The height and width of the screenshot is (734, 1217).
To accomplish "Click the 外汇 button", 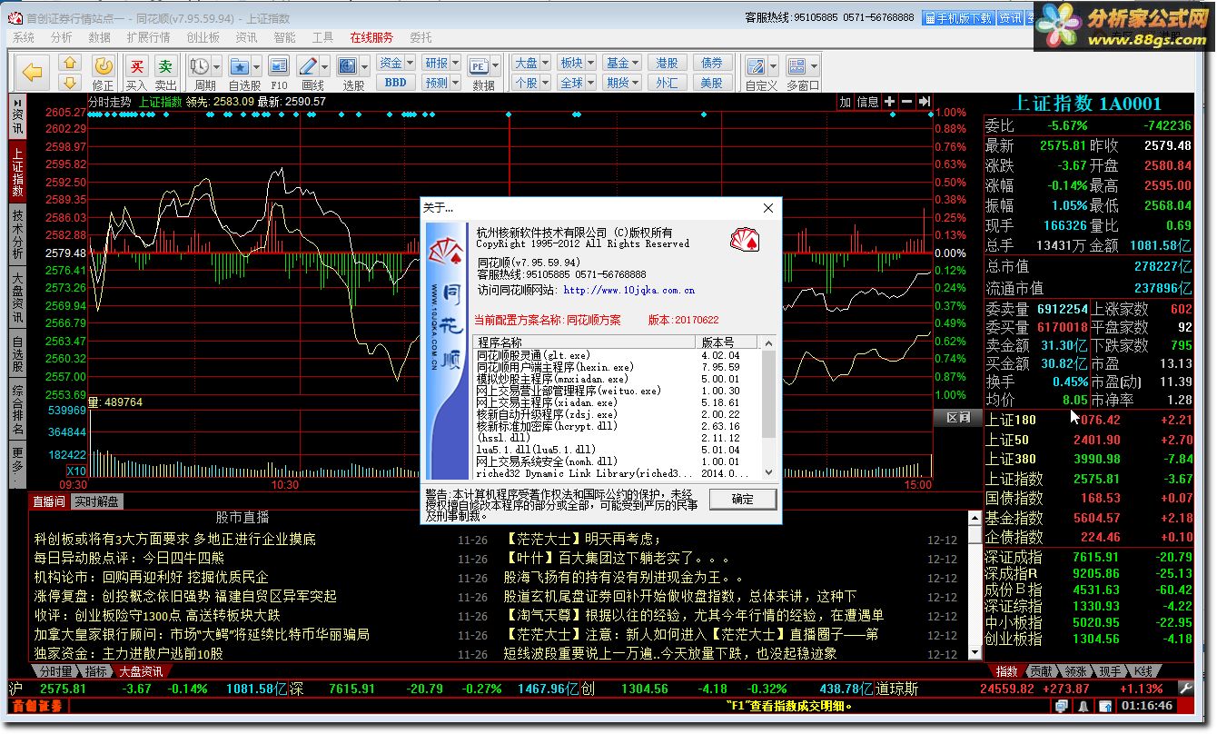I will (x=667, y=83).
